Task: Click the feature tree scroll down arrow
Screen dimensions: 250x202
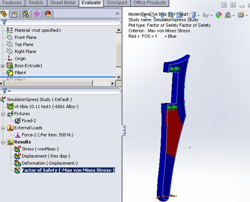Action: point(118,77)
